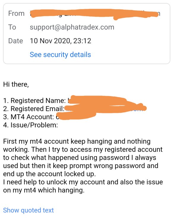Click the Hi there greeting text
Viewport: 178px width, 222px height.
tap(16, 84)
